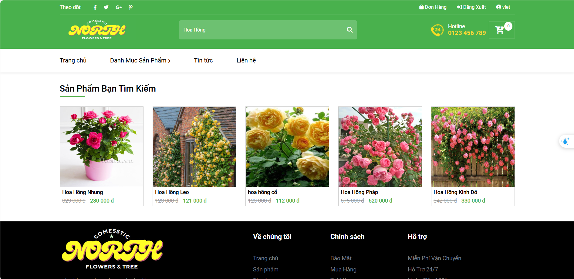Image resolution: width=574 pixels, height=279 pixels.
Task: Go to the Trang chủ menu item
Action: point(73,60)
